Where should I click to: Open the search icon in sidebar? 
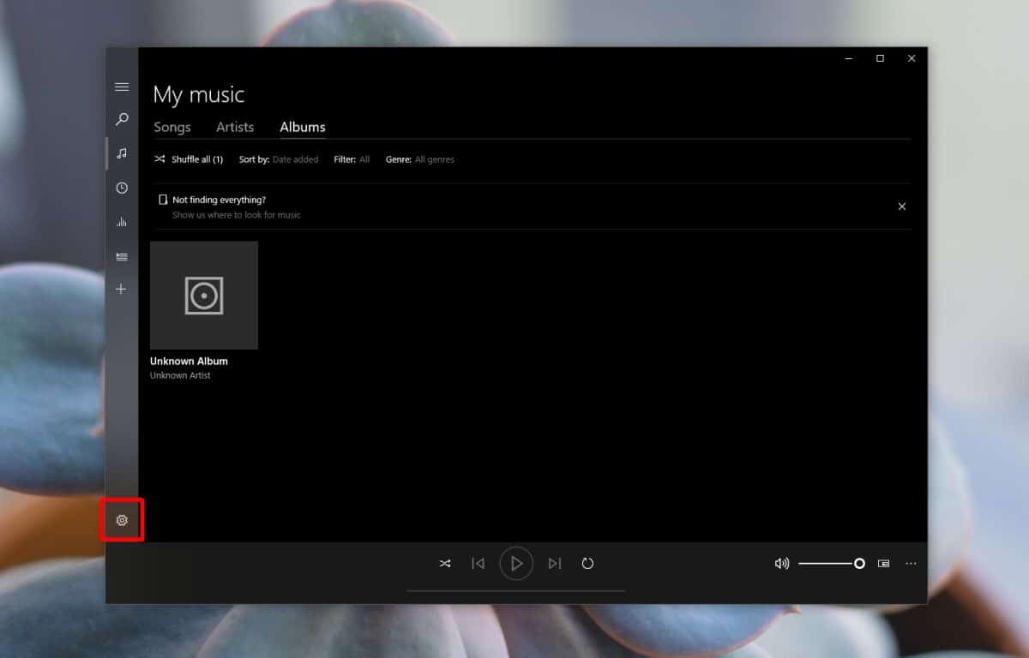122,119
